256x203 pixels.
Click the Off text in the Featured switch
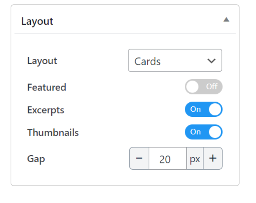click(211, 87)
